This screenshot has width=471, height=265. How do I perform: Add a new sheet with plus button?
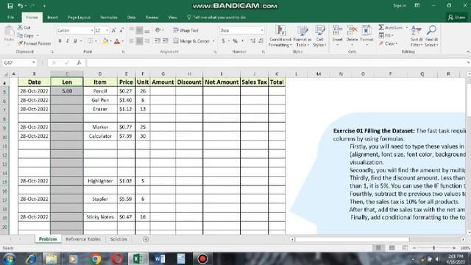click(x=146, y=239)
